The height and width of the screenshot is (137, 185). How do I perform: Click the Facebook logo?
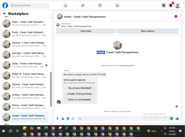click(5, 6)
